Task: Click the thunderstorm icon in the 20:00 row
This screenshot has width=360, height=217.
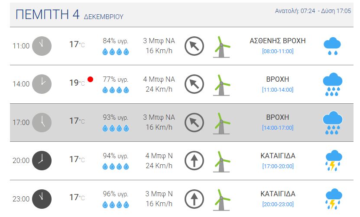Action: click(332, 160)
